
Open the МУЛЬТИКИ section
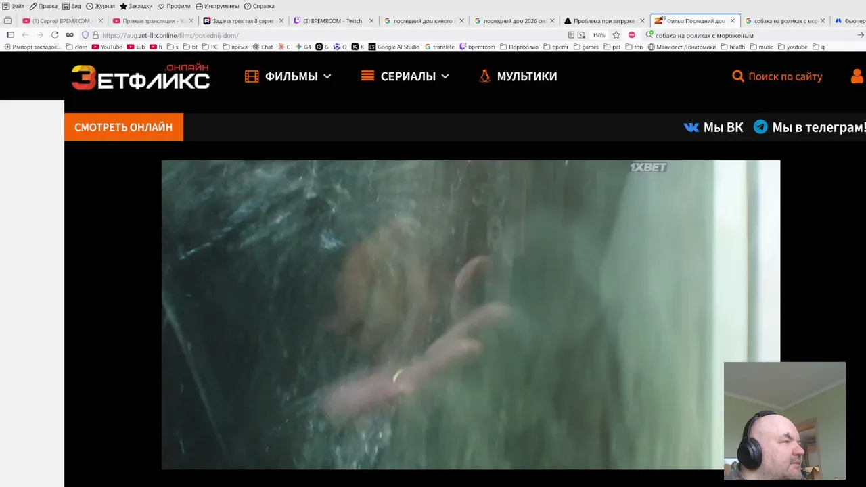pos(518,76)
